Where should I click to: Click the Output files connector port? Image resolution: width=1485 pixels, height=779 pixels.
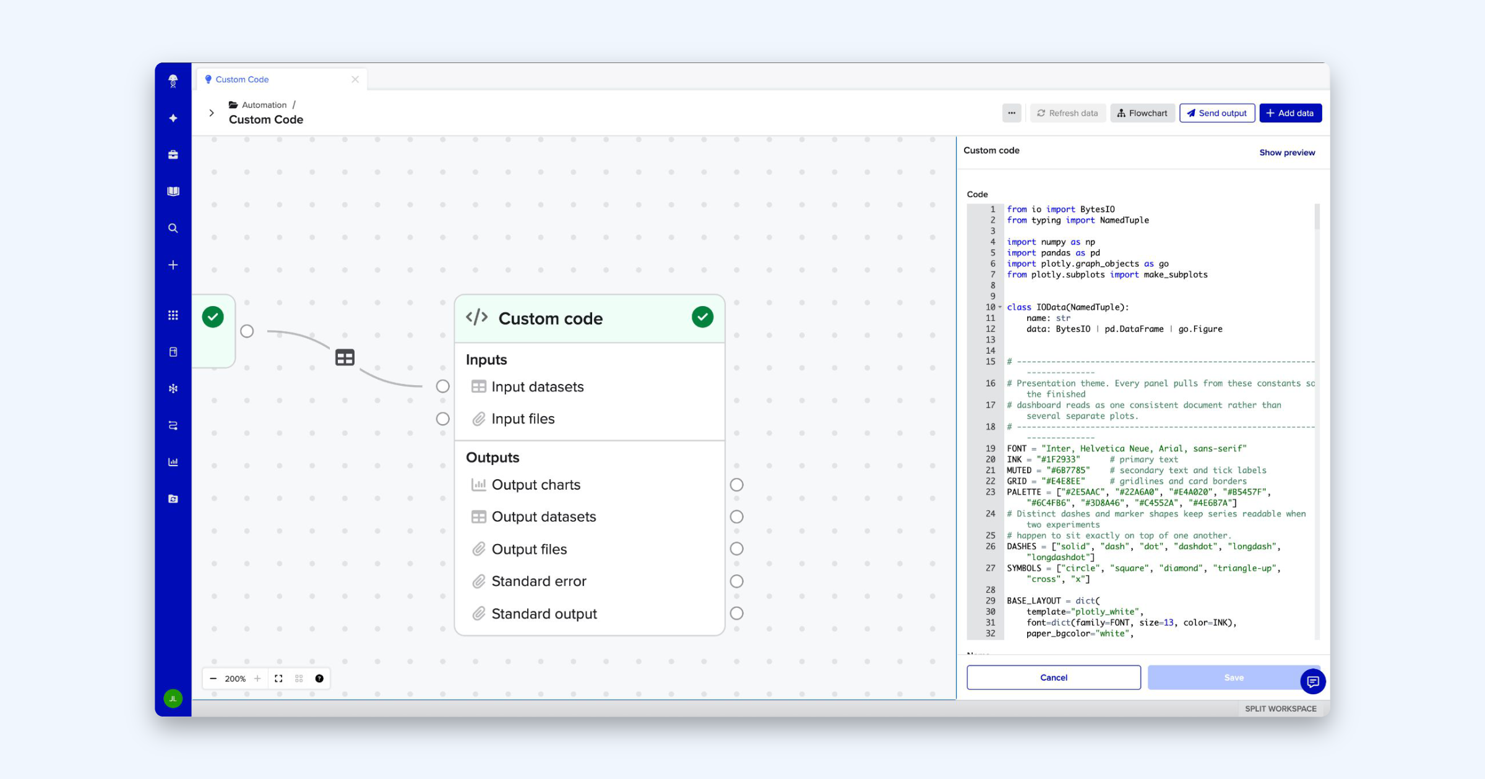click(x=736, y=549)
